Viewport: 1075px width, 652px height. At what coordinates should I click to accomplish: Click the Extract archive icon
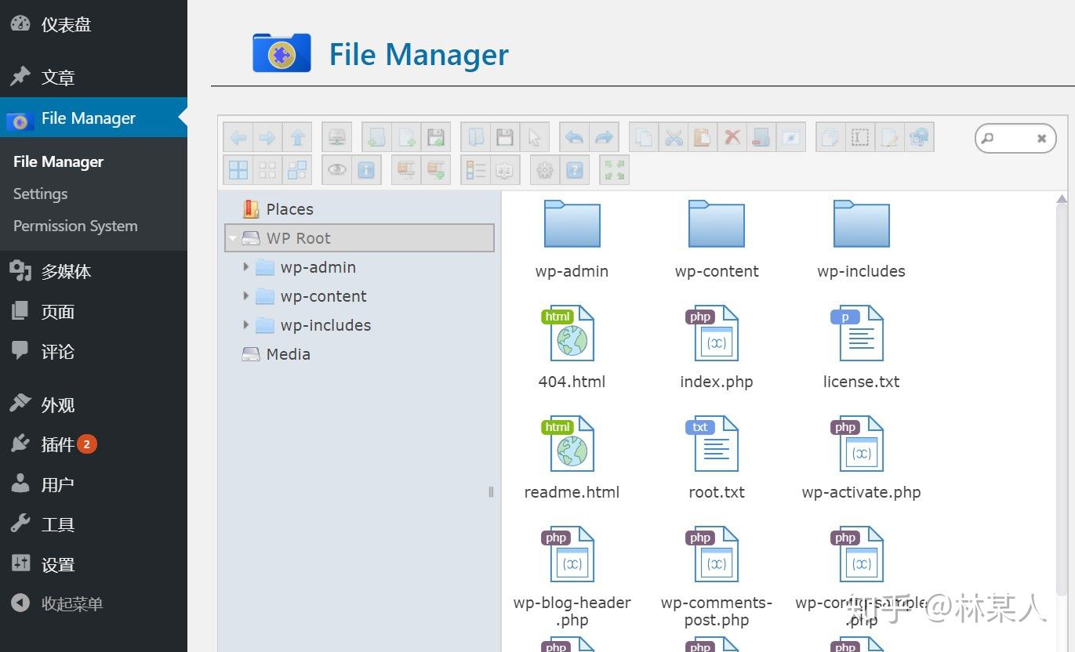[x=406, y=170]
